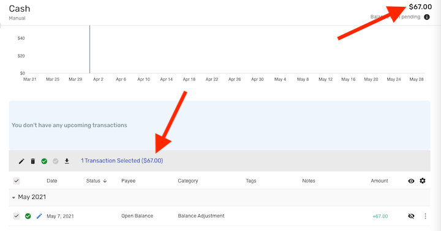Image resolution: width=441 pixels, height=231 pixels.
Task: Click '$40' label on chart y-axis
Action: click(x=21, y=38)
